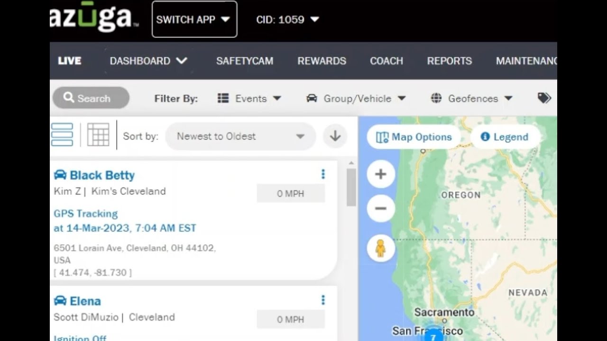Click coordinates [ 41.474, -81.730 ]
Screen dimensions: 607x341
(93, 272)
